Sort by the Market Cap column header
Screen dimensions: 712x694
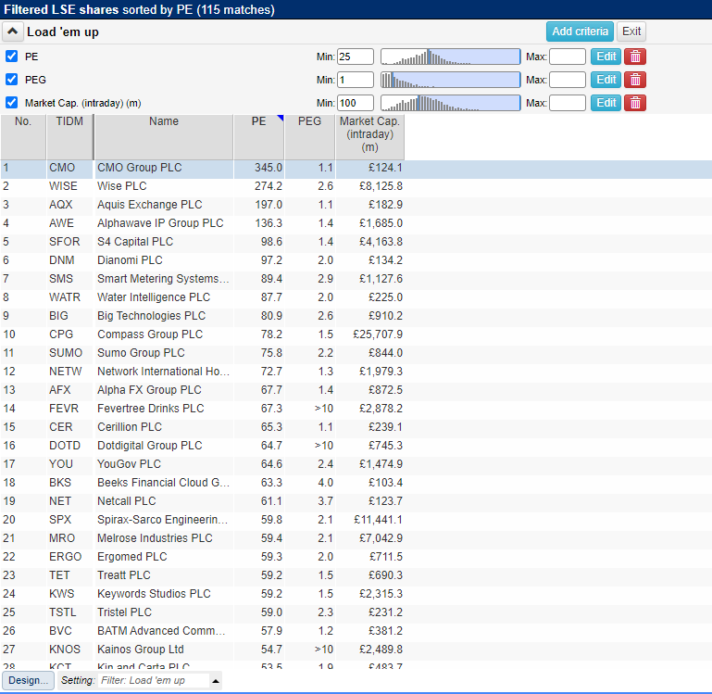(x=369, y=137)
